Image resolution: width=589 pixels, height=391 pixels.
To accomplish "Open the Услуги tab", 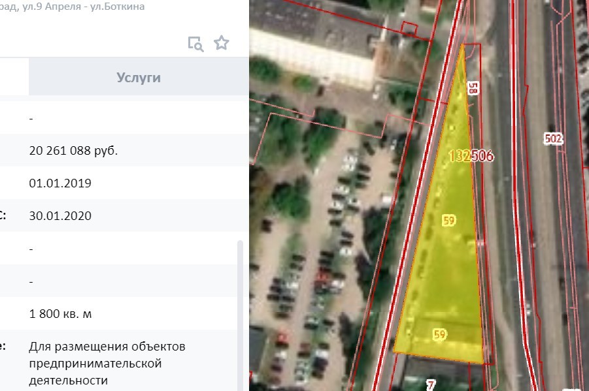I will [x=139, y=77].
